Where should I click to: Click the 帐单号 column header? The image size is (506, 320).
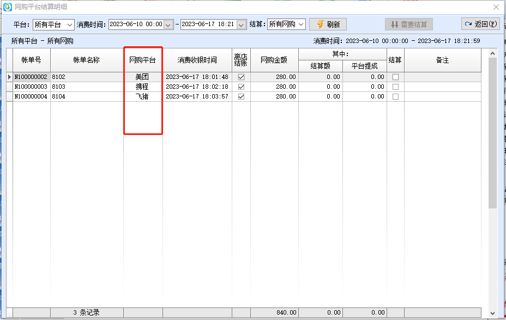coord(31,60)
